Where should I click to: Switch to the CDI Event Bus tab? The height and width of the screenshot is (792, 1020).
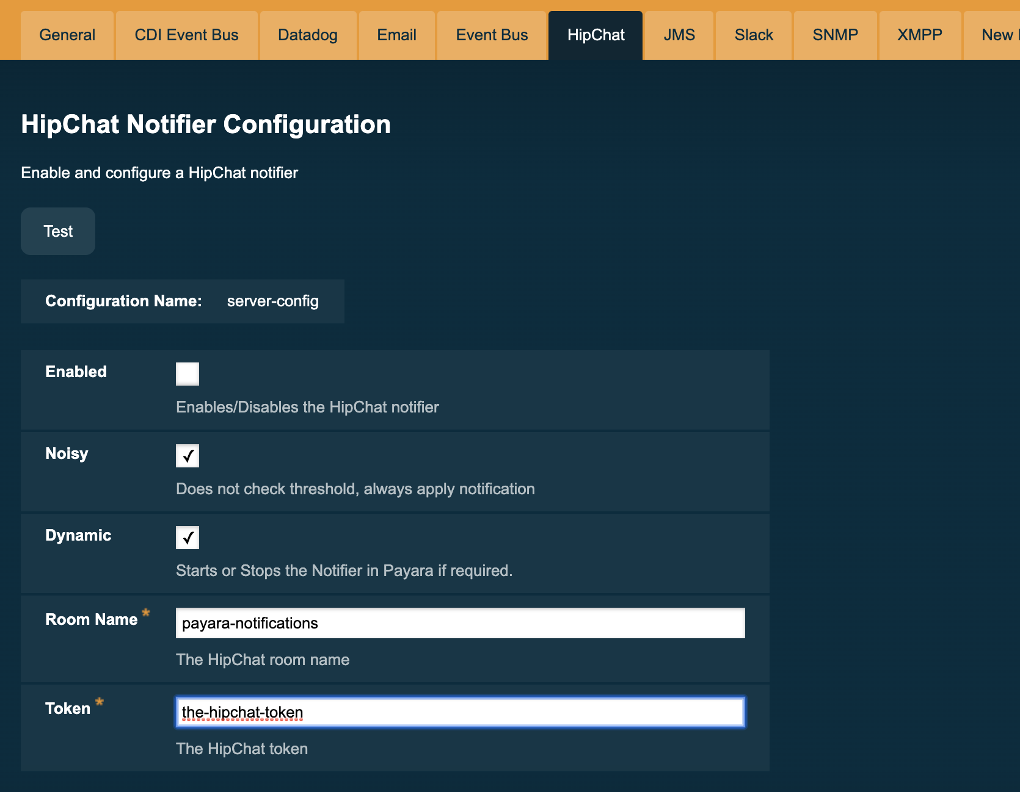pyautogui.click(x=187, y=35)
